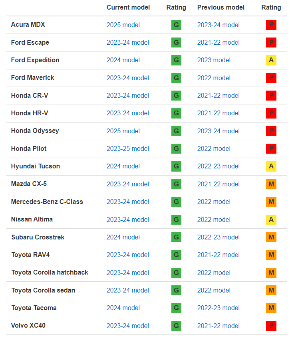The height and width of the screenshot is (342, 290).
Task: Open Toyota Corolla sedan 2022 model link
Action: coord(214,290)
